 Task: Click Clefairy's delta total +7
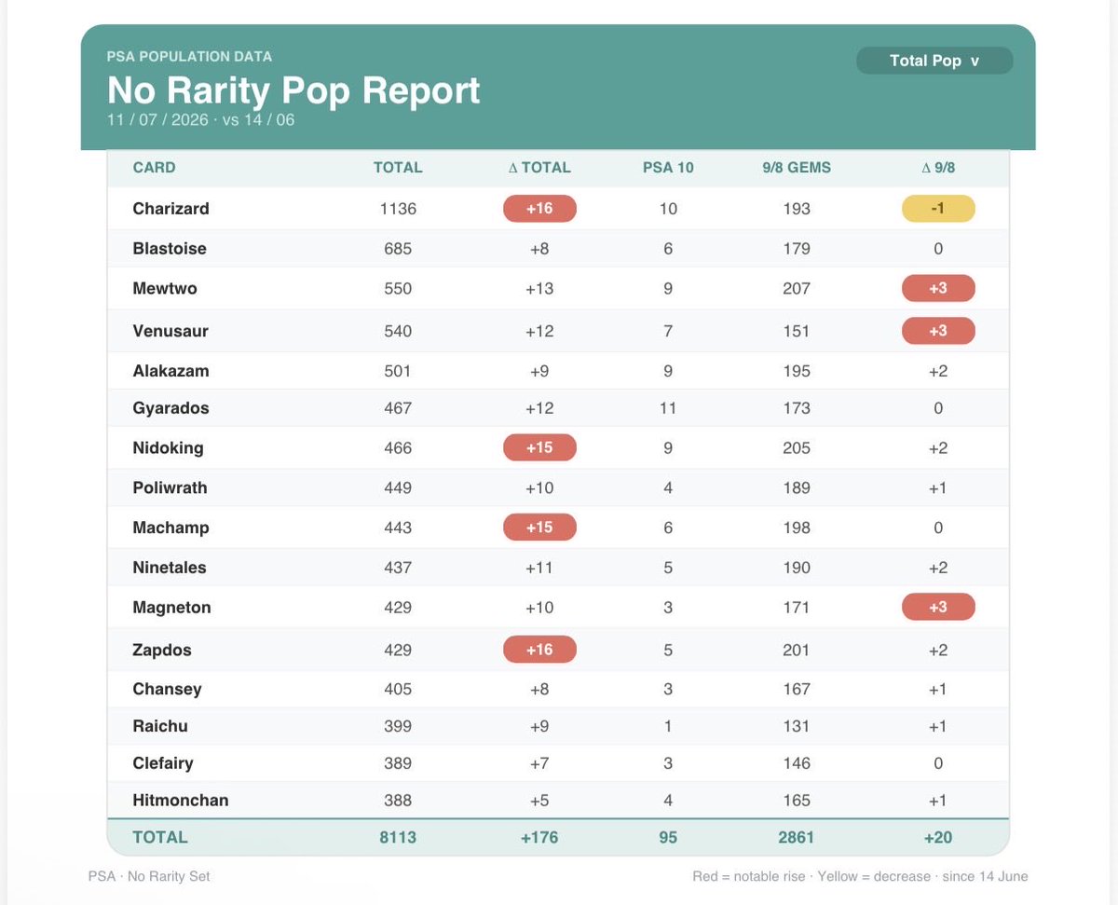click(x=539, y=763)
